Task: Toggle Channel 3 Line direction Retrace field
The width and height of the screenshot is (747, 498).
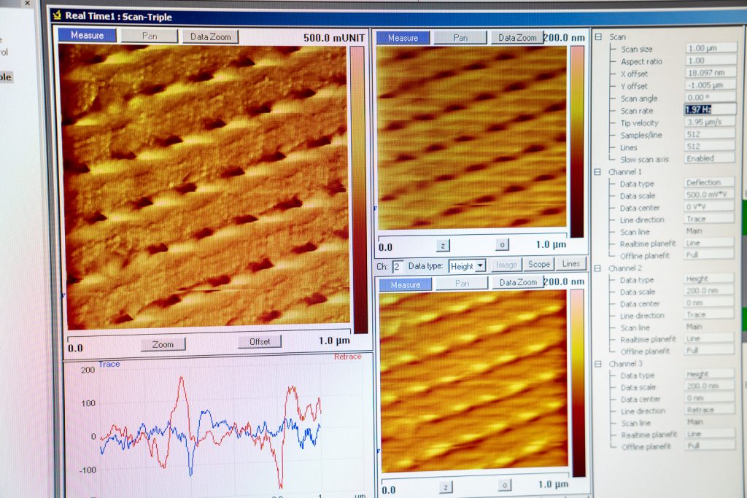Action: [710, 410]
